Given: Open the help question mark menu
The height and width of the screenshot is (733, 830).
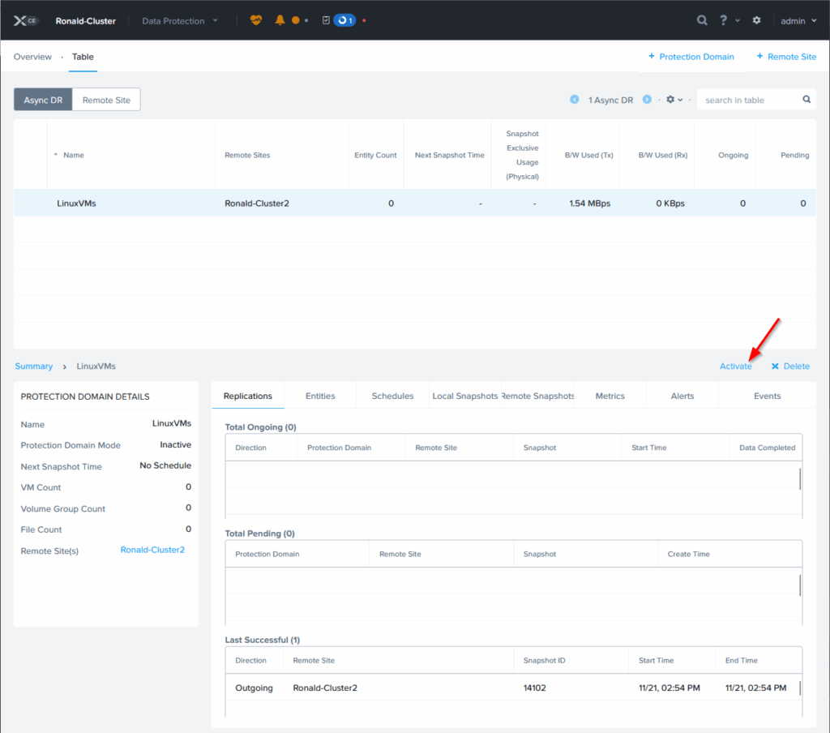Looking at the screenshot, I should coord(724,20).
